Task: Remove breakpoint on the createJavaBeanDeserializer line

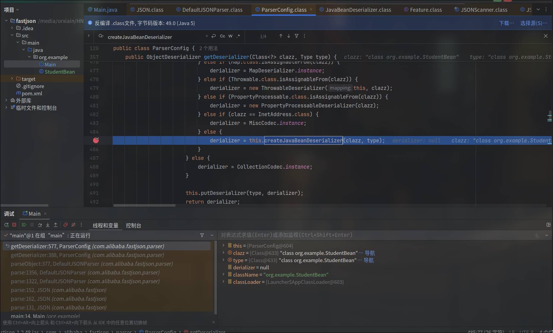Action: pyautogui.click(x=96, y=140)
